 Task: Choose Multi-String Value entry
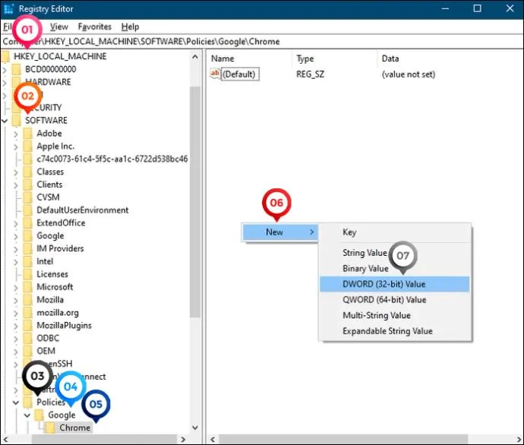(394, 315)
